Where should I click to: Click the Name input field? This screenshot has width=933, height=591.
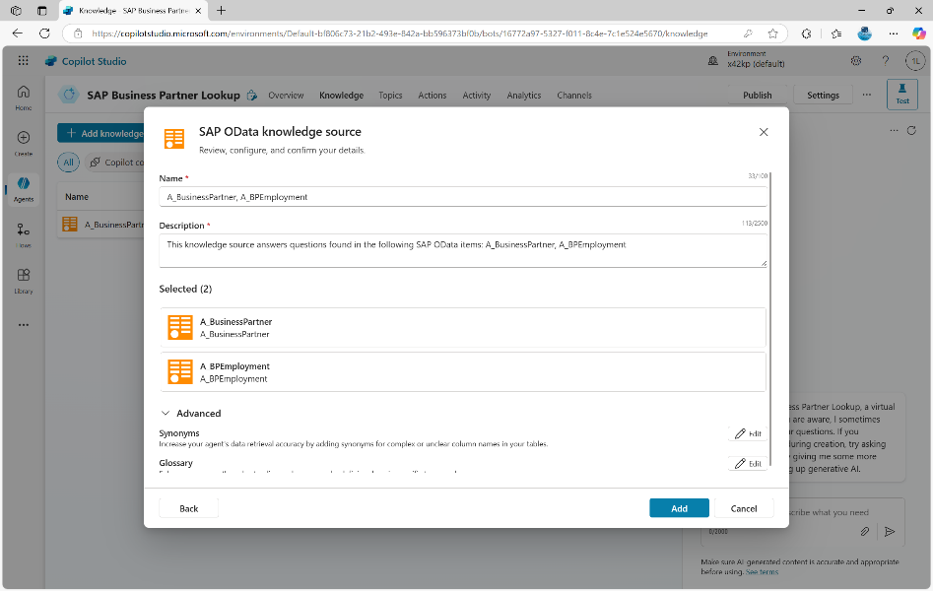[463, 197]
